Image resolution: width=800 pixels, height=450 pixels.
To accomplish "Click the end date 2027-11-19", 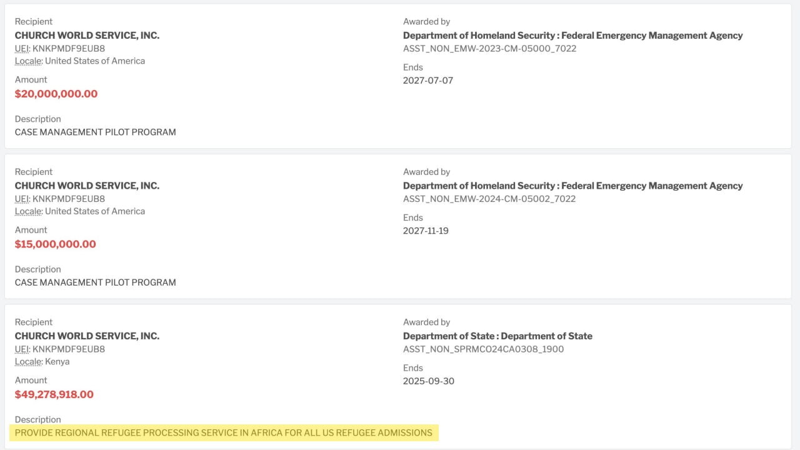I will pyautogui.click(x=426, y=231).
